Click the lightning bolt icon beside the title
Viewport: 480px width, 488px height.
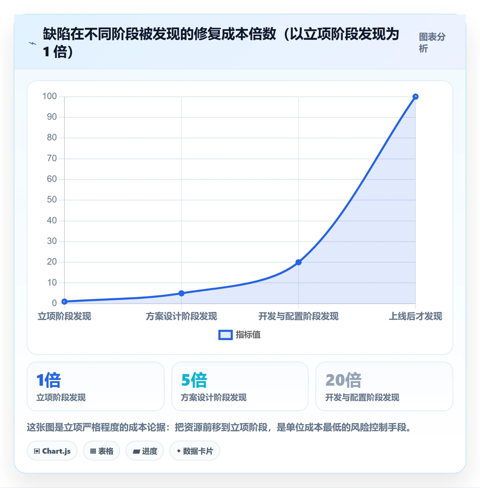coord(33,43)
